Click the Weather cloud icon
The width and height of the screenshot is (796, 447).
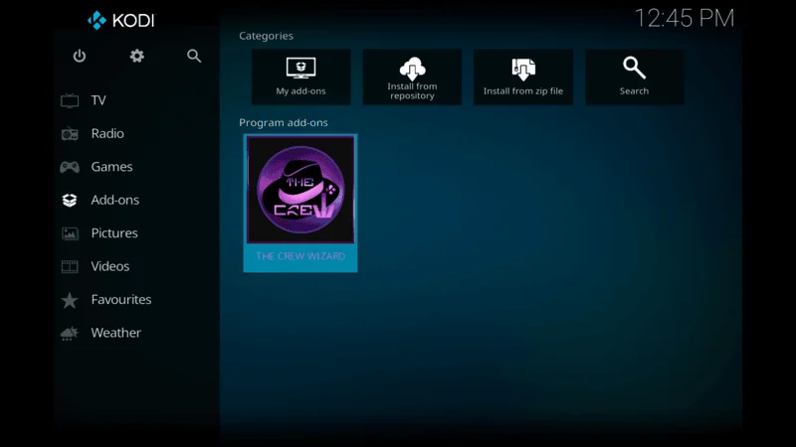[x=70, y=333]
